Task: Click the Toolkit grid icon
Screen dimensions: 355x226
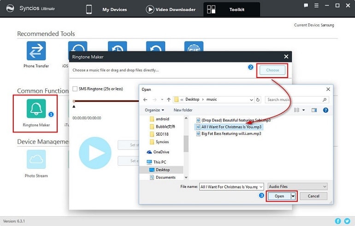Action: tap(211, 10)
